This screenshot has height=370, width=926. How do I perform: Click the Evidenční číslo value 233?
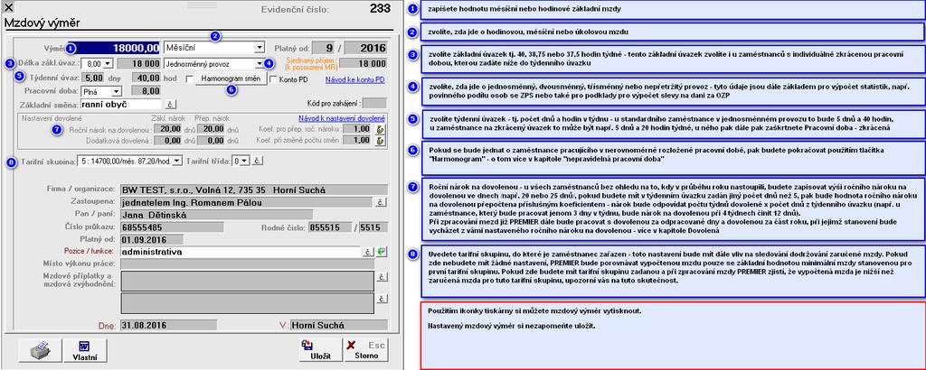pyautogui.click(x=380, y=8)
